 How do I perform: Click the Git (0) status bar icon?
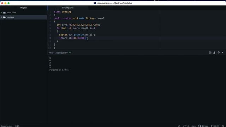pyautogui.click(x=215, y=126)
